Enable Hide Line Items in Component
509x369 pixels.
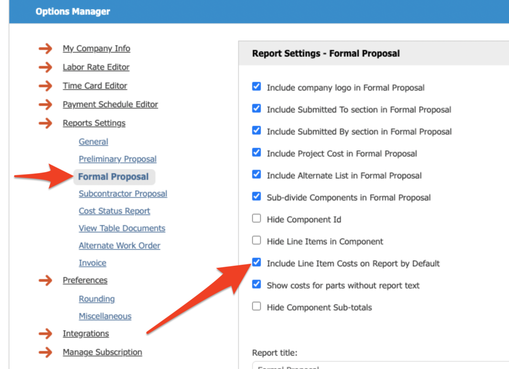tap(256, 240)
